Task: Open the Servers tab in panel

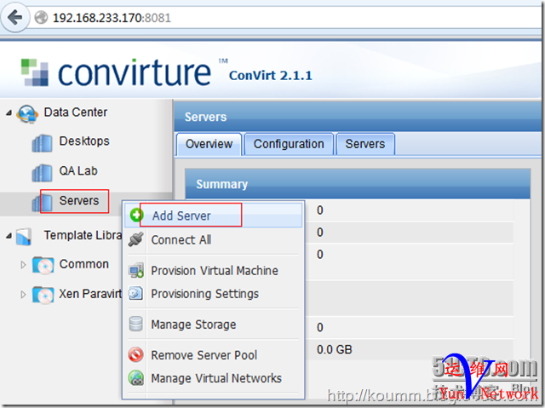Action: pos(365,144)
